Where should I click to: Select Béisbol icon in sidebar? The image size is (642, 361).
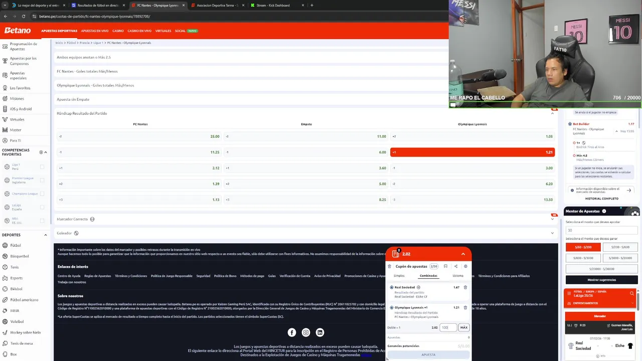pos(5,289)
